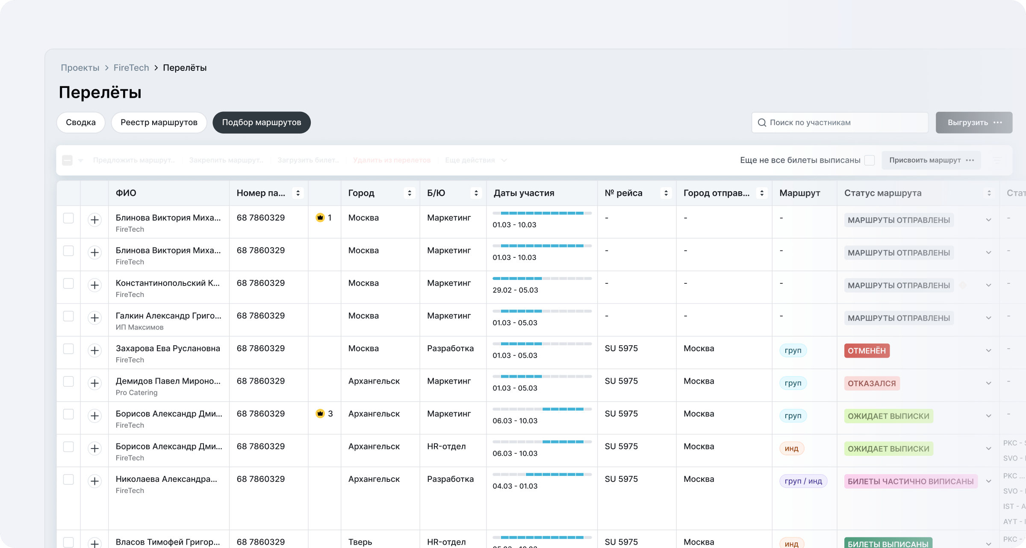The height and width of the screenshot is (548, 1026).
Task: Click plus icon in Демидов Павел row
Action: pos(94,383)
